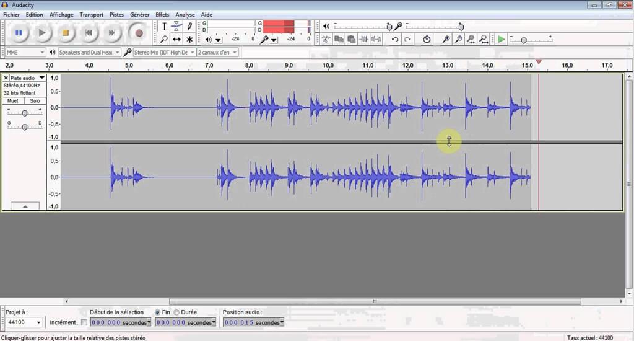
Task: Open the MME audio host dropdown
Action: pyautogui.click(x=25, y=52)
